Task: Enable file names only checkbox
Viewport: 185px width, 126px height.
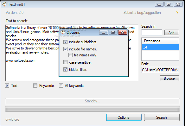Action: tap(70, 55)
